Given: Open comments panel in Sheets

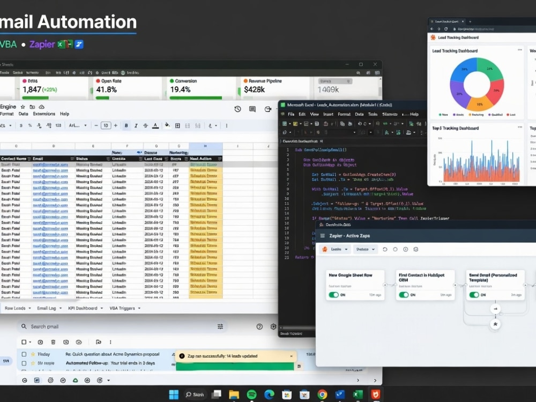Looking at the screenshot, I should pyautogui.click(x=252, y=109).
